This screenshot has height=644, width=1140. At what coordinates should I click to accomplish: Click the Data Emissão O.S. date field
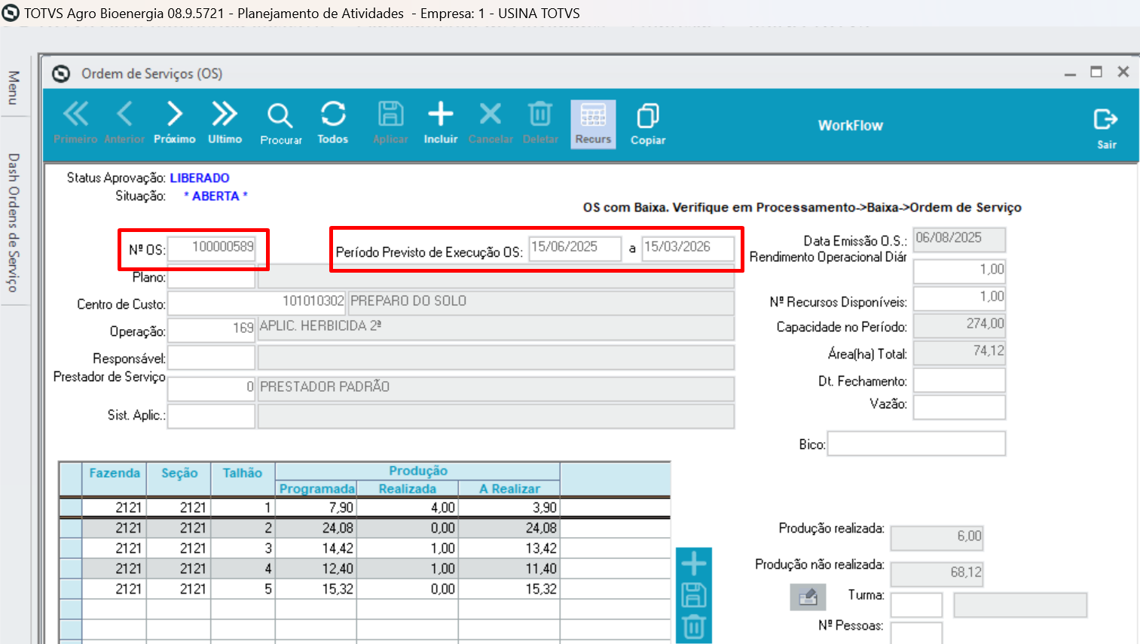(959, 239)
